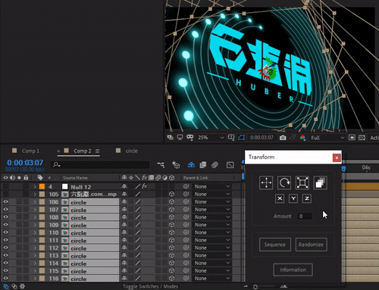Expand Layer Switches pane icon at bottom-left
The width and height of the screenshot is (379, 290).
click(x=6, y=286)
